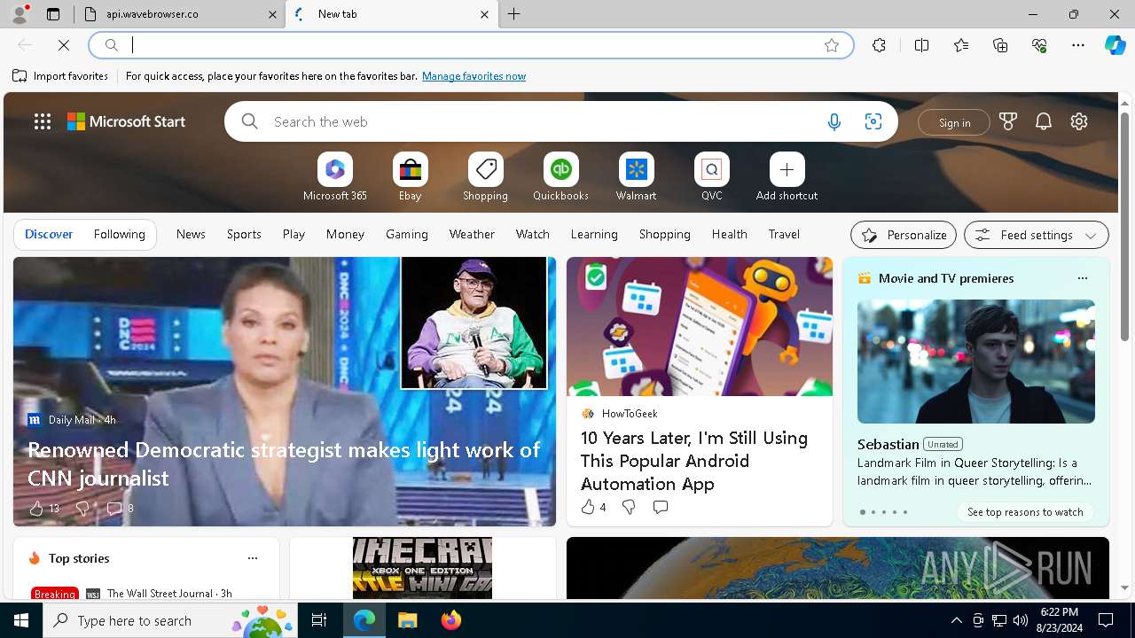Click Import favorites
1135x638 pixels.
pos(60,76)
